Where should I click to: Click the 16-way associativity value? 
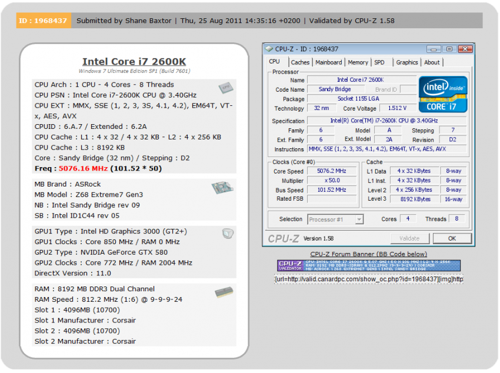[x=454, y=199]
